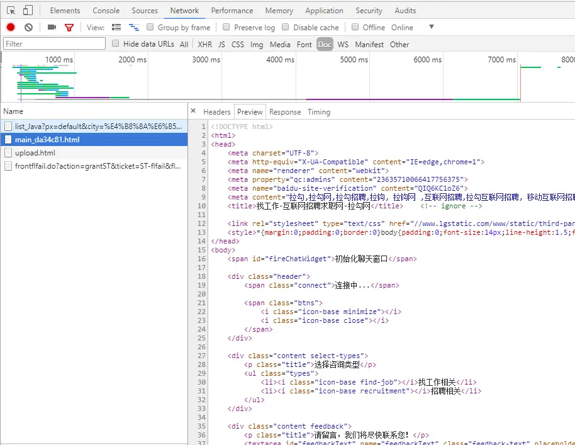Screen dimensions: 575x445
Task: Check the Disable cache option
Action: point(286,27)
